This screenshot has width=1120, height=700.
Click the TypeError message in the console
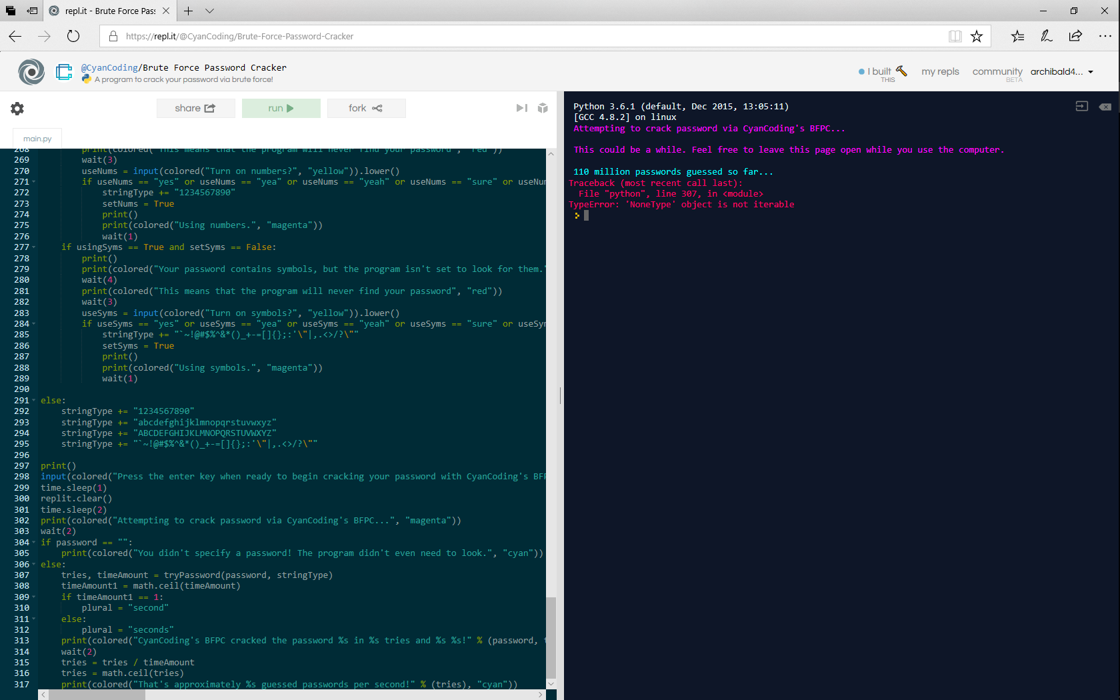(x=681, y=205)
